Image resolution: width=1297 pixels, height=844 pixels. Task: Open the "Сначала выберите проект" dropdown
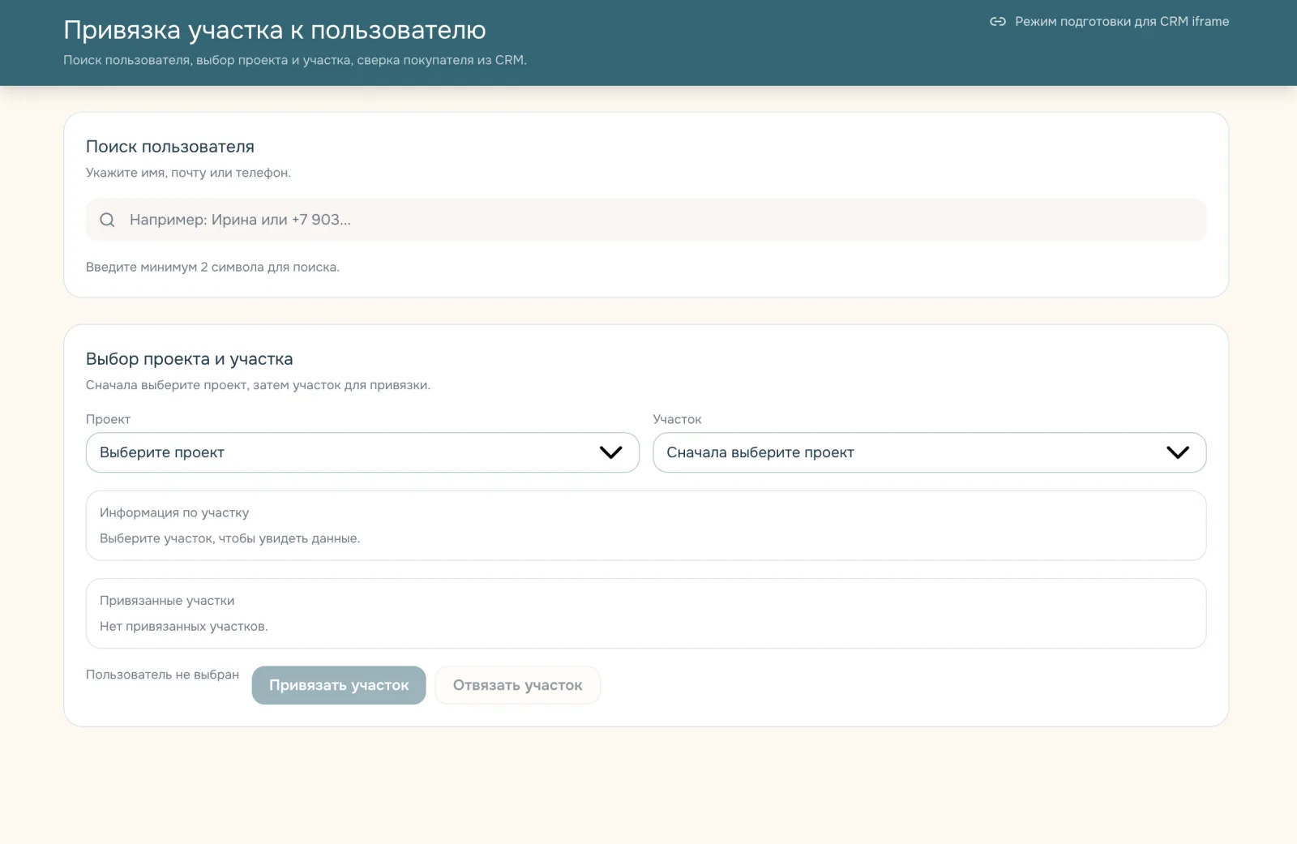[929, 452]
